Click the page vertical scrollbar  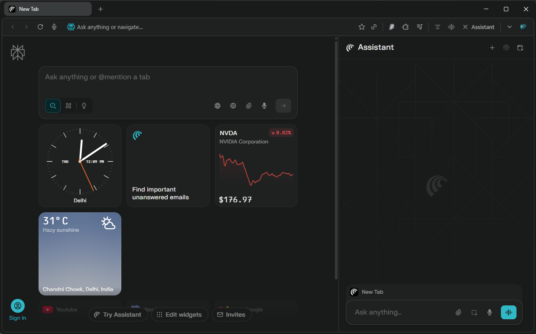coord(336,160)
